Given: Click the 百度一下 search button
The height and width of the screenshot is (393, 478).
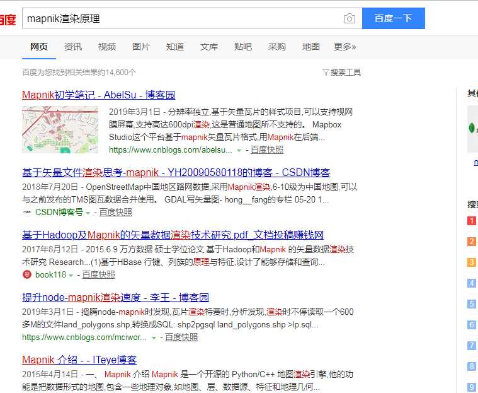Looking at the screenshot, I should pyautogui.click(x=393, y=18).
